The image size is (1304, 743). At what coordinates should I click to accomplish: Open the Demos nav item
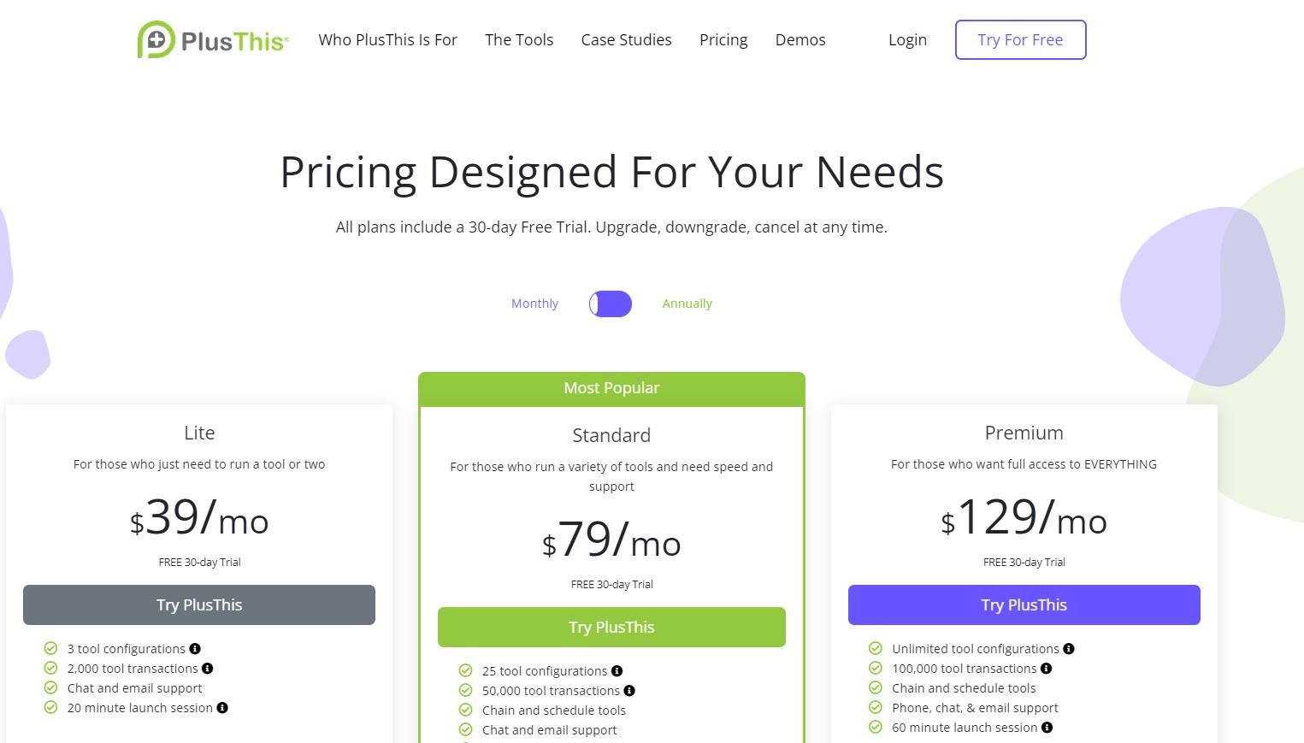(x=800, y=40)
